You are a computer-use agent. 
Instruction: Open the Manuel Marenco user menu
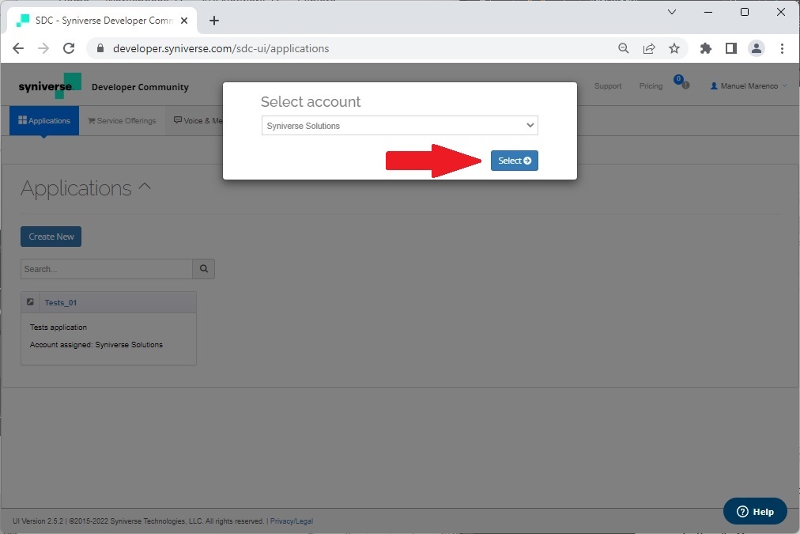pos(749,85)
